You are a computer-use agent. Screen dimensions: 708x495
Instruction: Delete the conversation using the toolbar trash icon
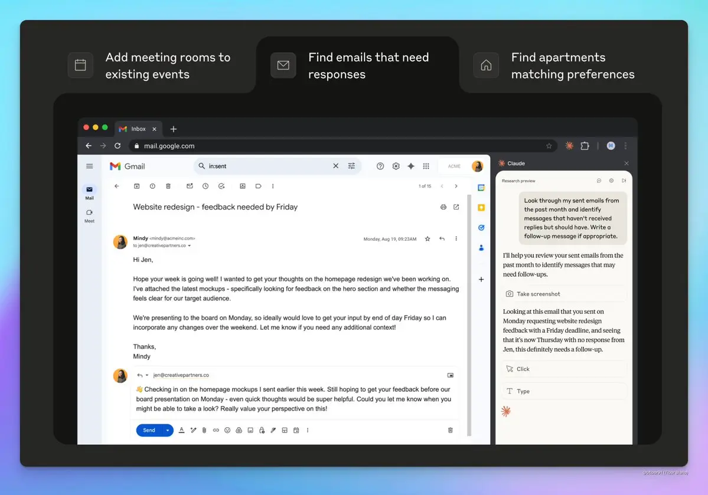(168, 186)
